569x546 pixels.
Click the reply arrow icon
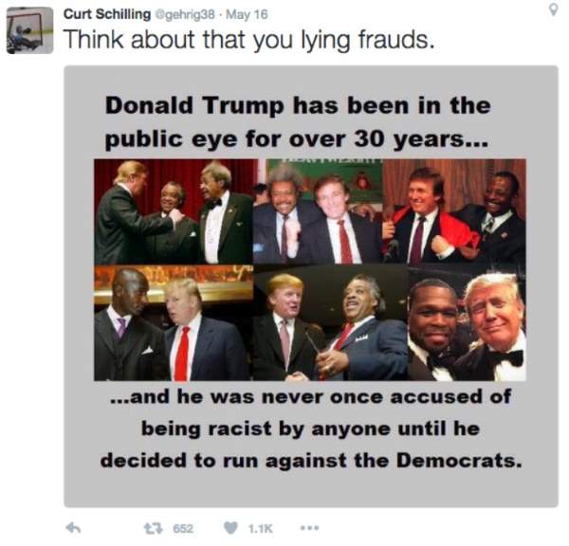[73, 528]
